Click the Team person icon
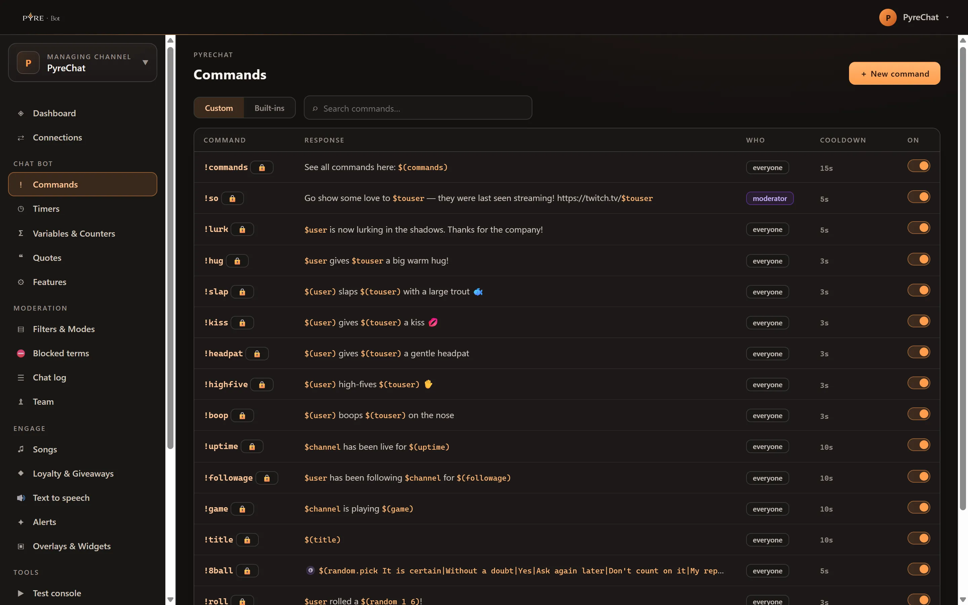The width and height of the screenshot is (968, 605). pyautogui.click(x=21, y=402)
